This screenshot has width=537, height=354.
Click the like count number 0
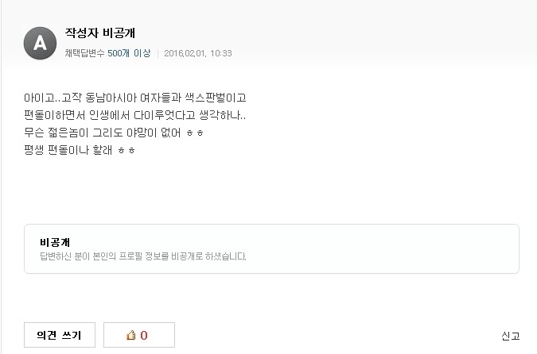144,335
